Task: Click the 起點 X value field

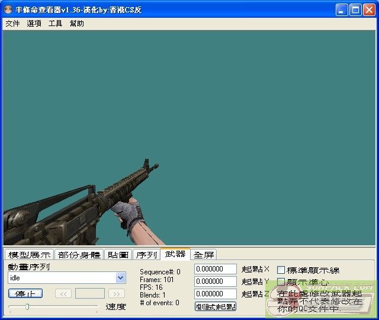Action: tap(216, 269)
